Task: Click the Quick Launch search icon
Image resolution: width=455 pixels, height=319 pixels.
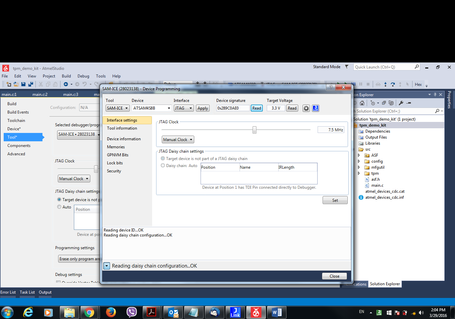Action: (417, 67)
